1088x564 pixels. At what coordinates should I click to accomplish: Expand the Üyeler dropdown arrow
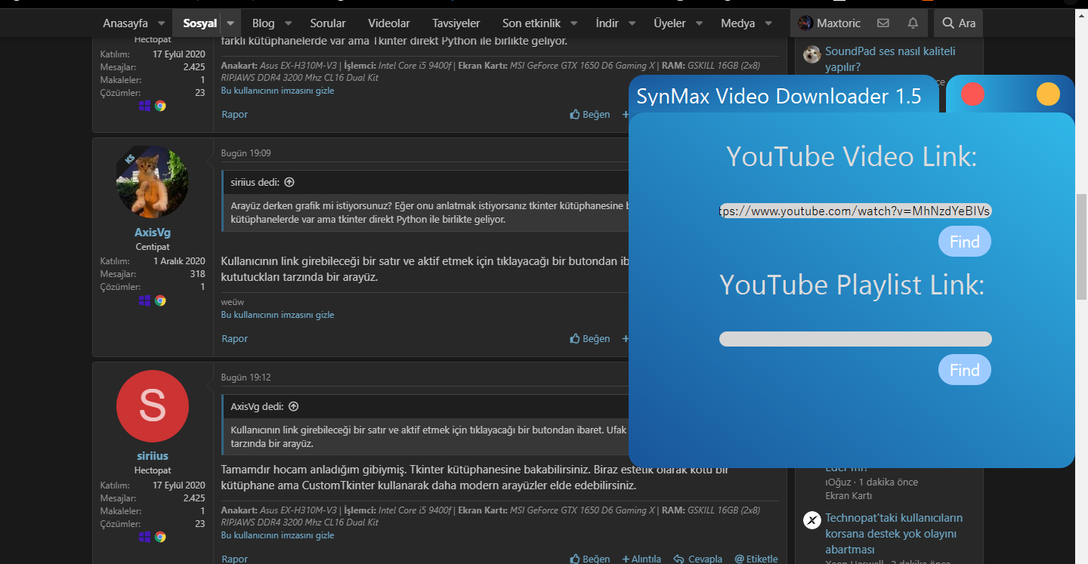point(700,23)
